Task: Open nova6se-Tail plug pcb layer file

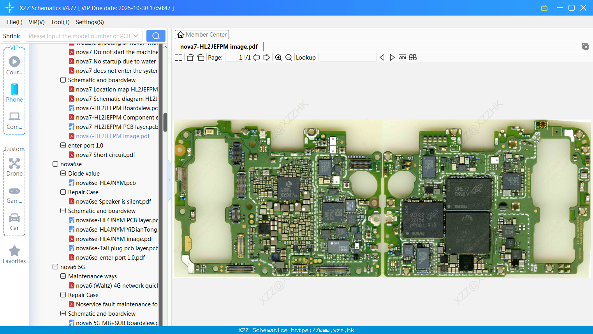Action: (x=113, y=248)
